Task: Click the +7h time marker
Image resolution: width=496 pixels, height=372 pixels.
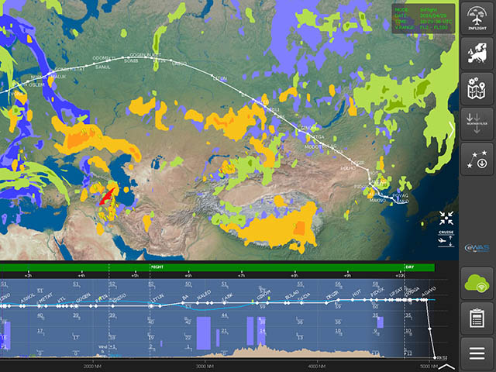Action: (x=241, y=276)
